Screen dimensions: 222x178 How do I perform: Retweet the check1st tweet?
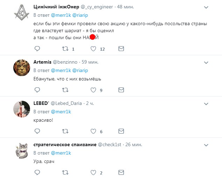(x=65, y=172)
